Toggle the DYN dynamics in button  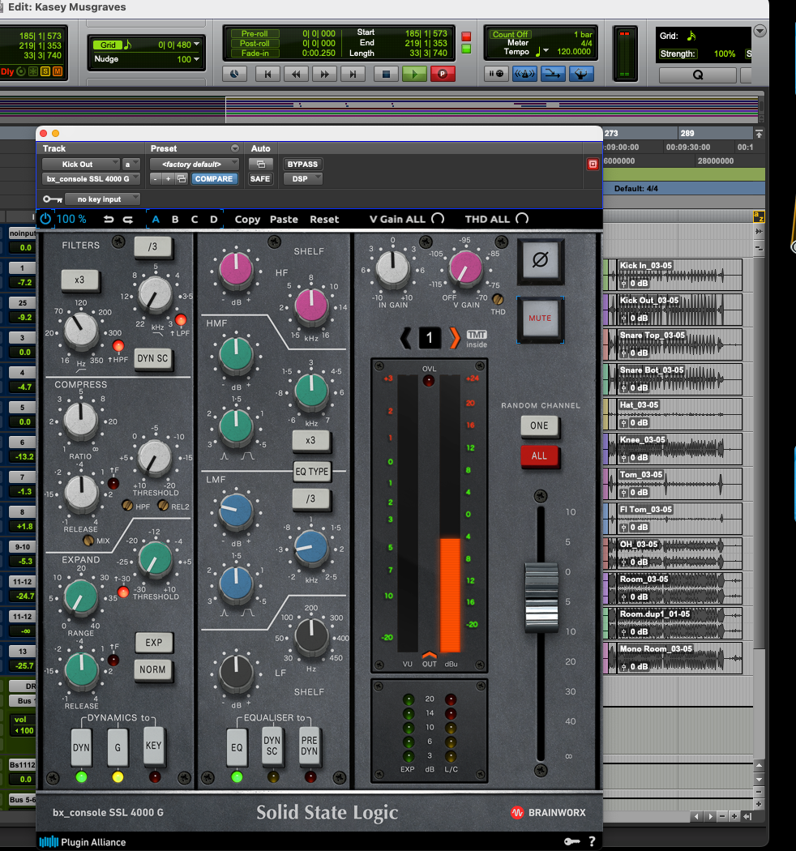click(81, 747)
